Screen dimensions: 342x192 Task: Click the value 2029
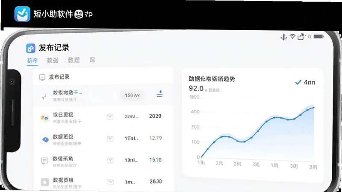coord(155,116)
